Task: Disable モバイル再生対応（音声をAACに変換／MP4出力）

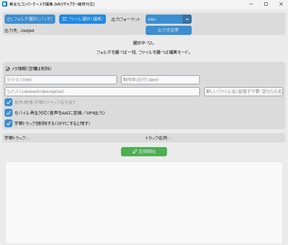Action: coord(9,113)
